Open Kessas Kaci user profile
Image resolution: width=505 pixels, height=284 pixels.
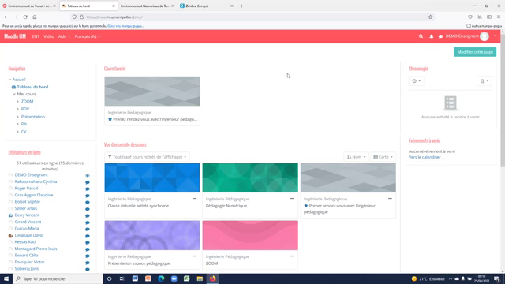coord(25,242)
